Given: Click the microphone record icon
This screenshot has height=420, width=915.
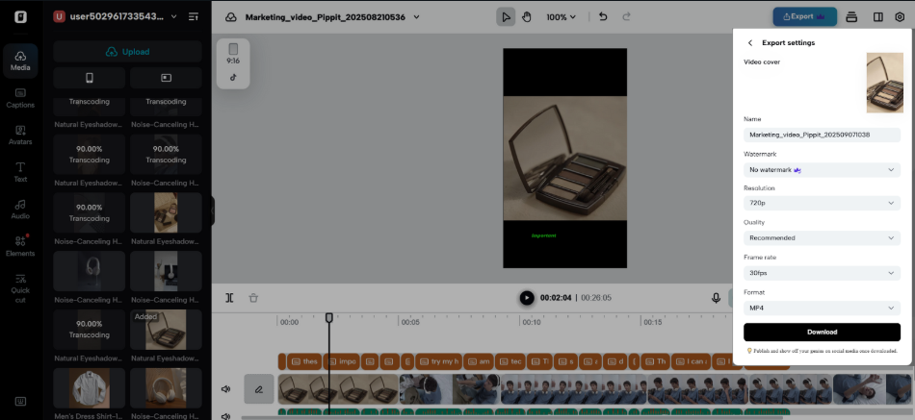Looking at the screenshot, I should [x=717, y=298].
